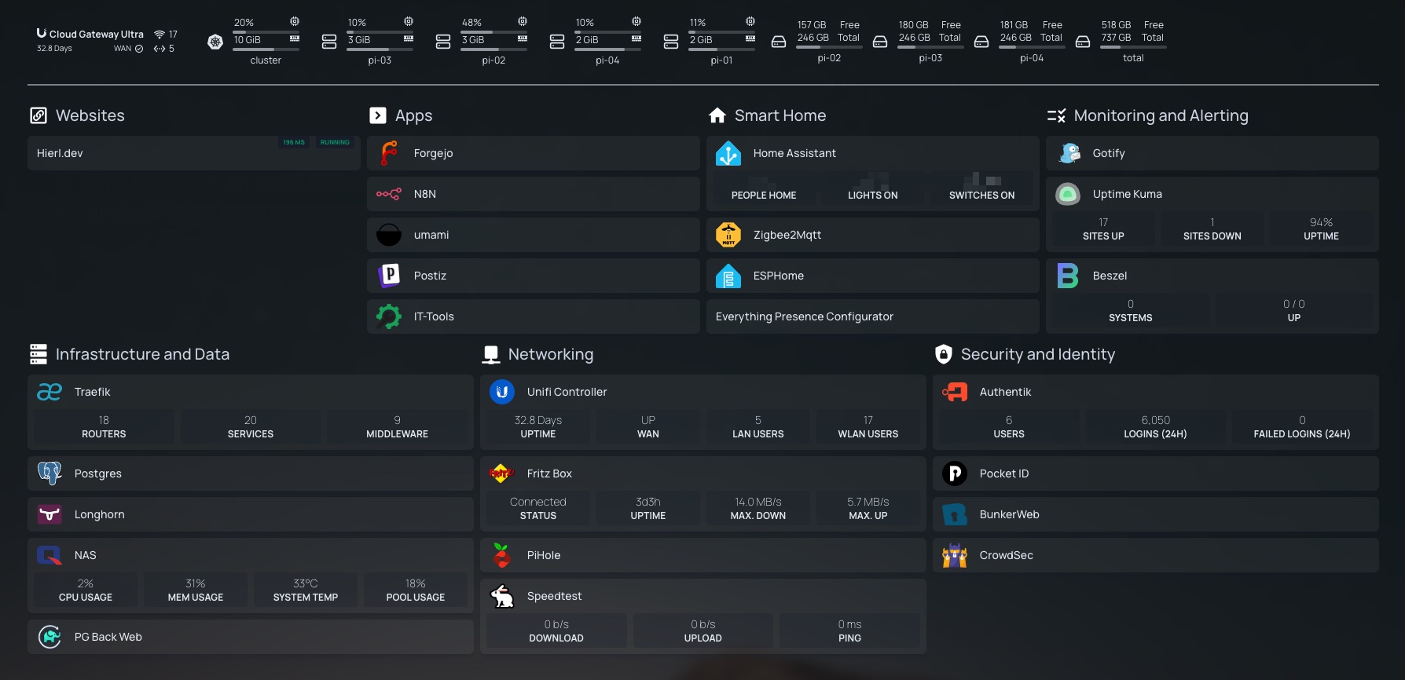Open the NAS icon

pyautogui.click(x=50, y=555)
